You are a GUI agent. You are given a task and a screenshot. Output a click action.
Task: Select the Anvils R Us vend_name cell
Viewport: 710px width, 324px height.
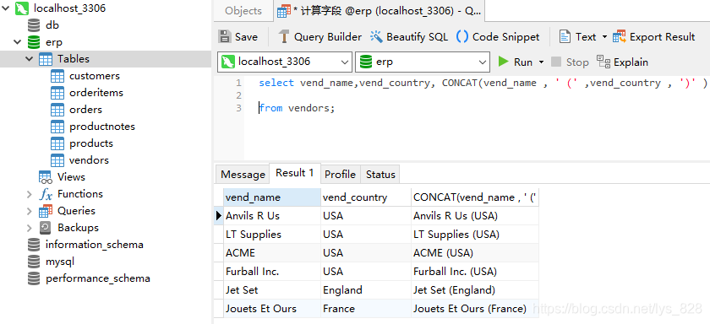[271, 216]
